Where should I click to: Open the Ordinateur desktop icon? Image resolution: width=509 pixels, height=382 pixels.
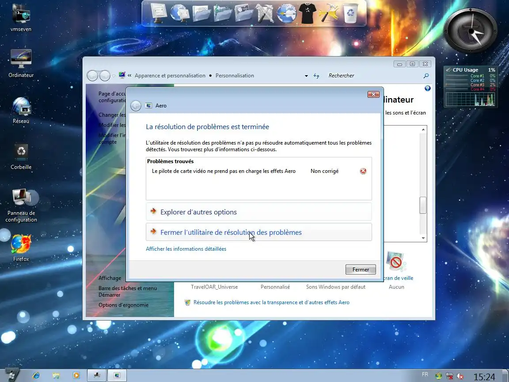click(21, 64)
